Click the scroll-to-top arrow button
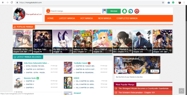The image size is (187, 95). click(x=181, y=91)
